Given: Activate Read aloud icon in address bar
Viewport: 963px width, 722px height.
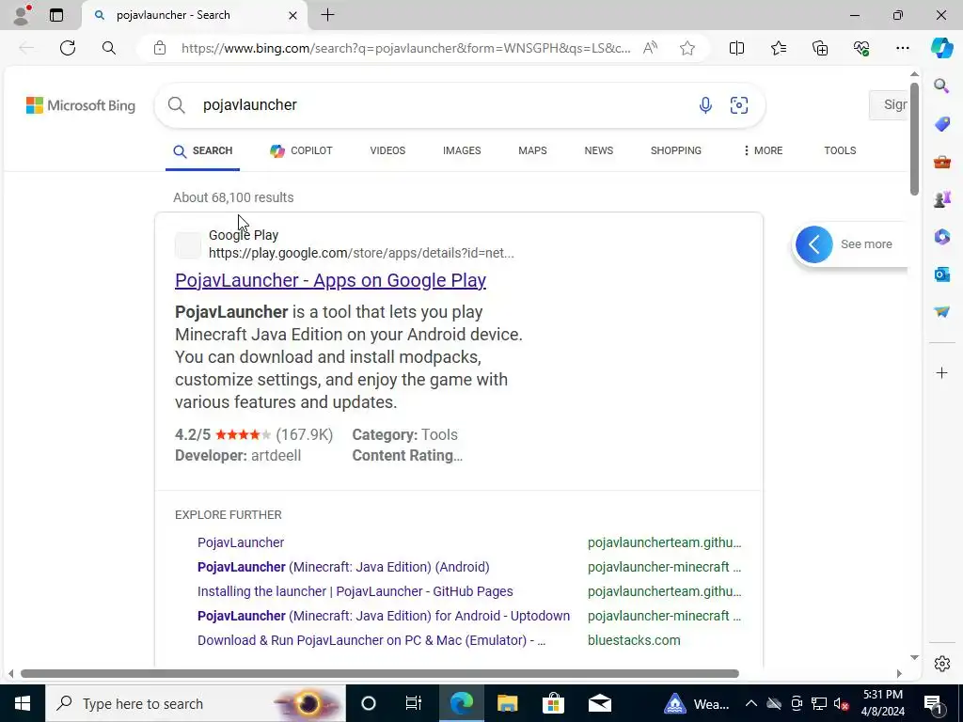Looking at the screenshot, I should click(650, 48).
